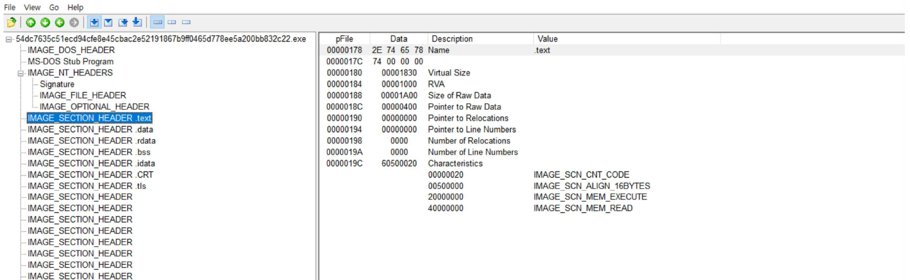The height and width of the screenshot is (280, 910).
Task: Collapse the IMAGE_NT_HEADERS tree node
Action: point(21,73)
